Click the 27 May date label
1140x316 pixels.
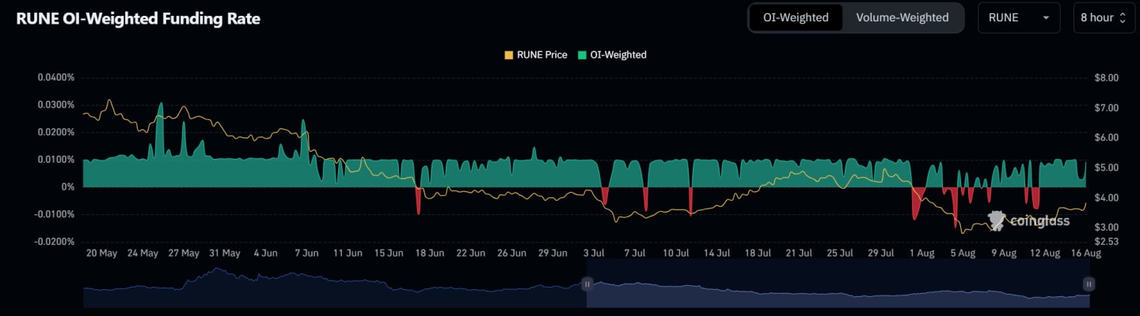pyautogui.click(x=184, y=254)
